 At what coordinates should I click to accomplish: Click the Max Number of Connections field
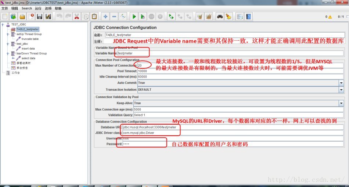click(240, 66)
